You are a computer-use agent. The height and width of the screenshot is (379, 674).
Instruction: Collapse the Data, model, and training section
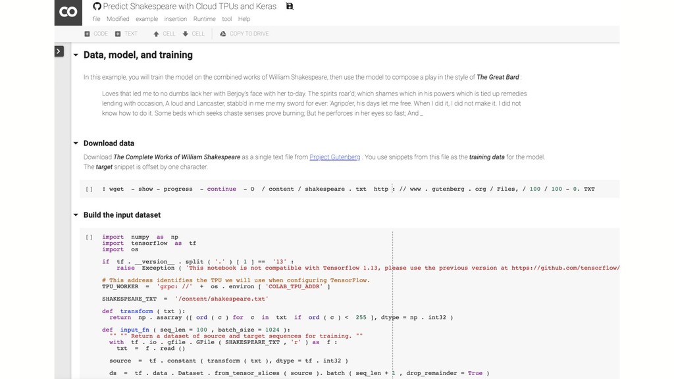[76, 55]
